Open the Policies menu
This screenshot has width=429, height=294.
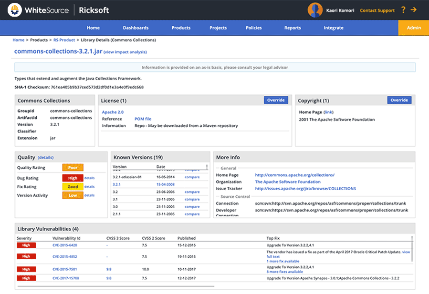click(253, 28)
